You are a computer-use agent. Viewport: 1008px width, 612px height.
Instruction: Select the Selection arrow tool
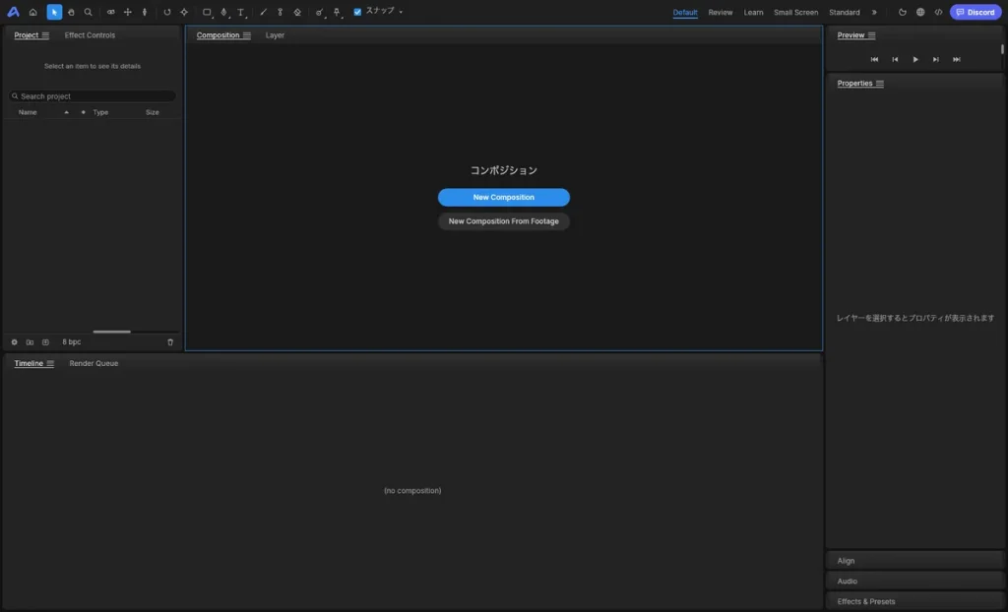pyautogui.click(x=54, y=12)
